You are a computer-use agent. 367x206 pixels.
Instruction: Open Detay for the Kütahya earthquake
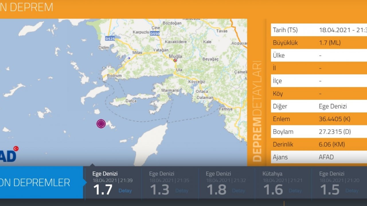tap(295, 191)
